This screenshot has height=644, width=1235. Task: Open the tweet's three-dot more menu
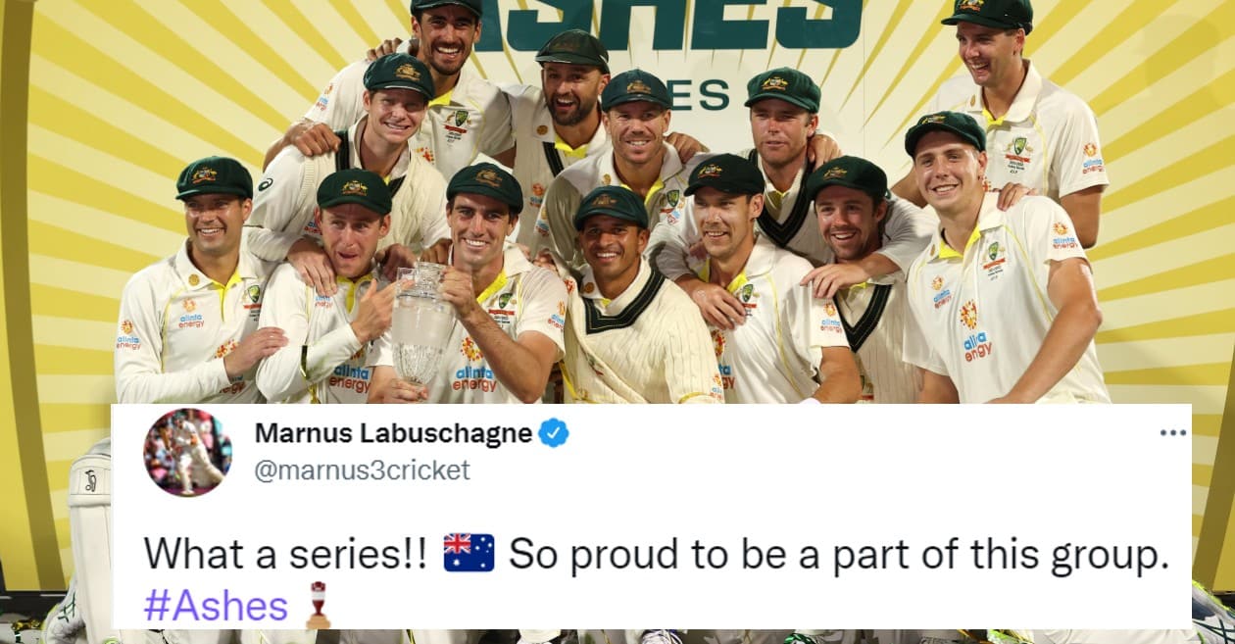coord(1172,433)
